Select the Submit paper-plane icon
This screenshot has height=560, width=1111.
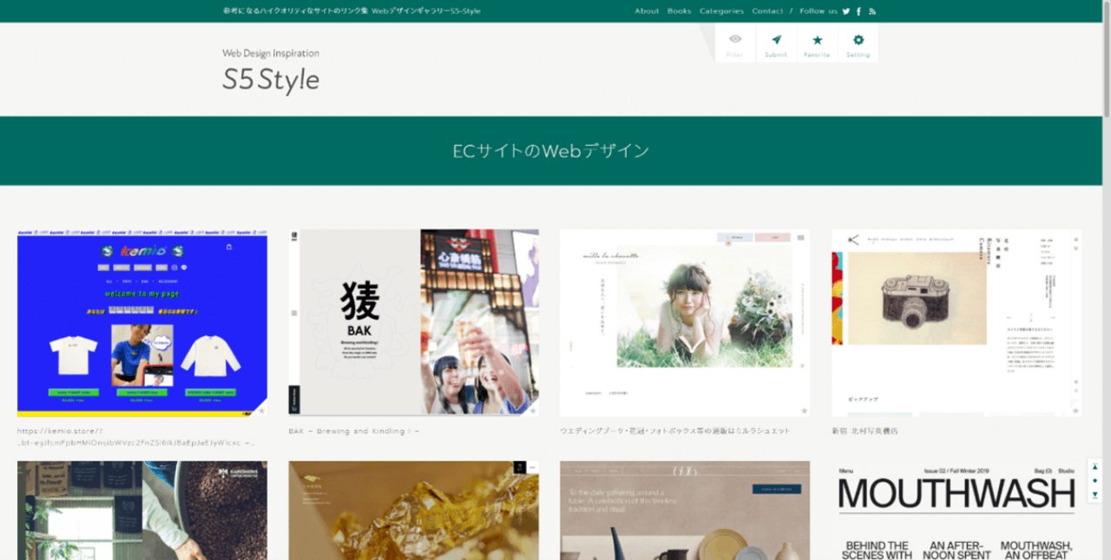click(x=776, y=42)
